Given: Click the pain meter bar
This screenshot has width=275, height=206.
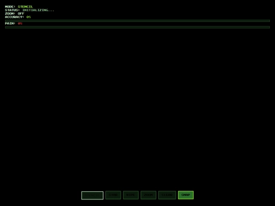Looking at the screenshot, I should (137, 27).
